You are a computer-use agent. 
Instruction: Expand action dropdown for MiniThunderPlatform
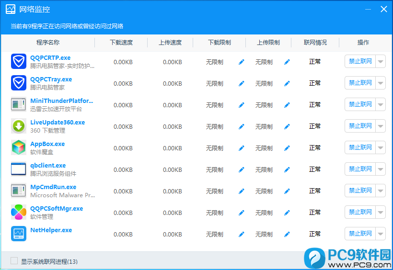pos(381,104)
